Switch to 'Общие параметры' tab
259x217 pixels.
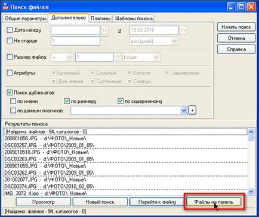(x=26, y=18)
